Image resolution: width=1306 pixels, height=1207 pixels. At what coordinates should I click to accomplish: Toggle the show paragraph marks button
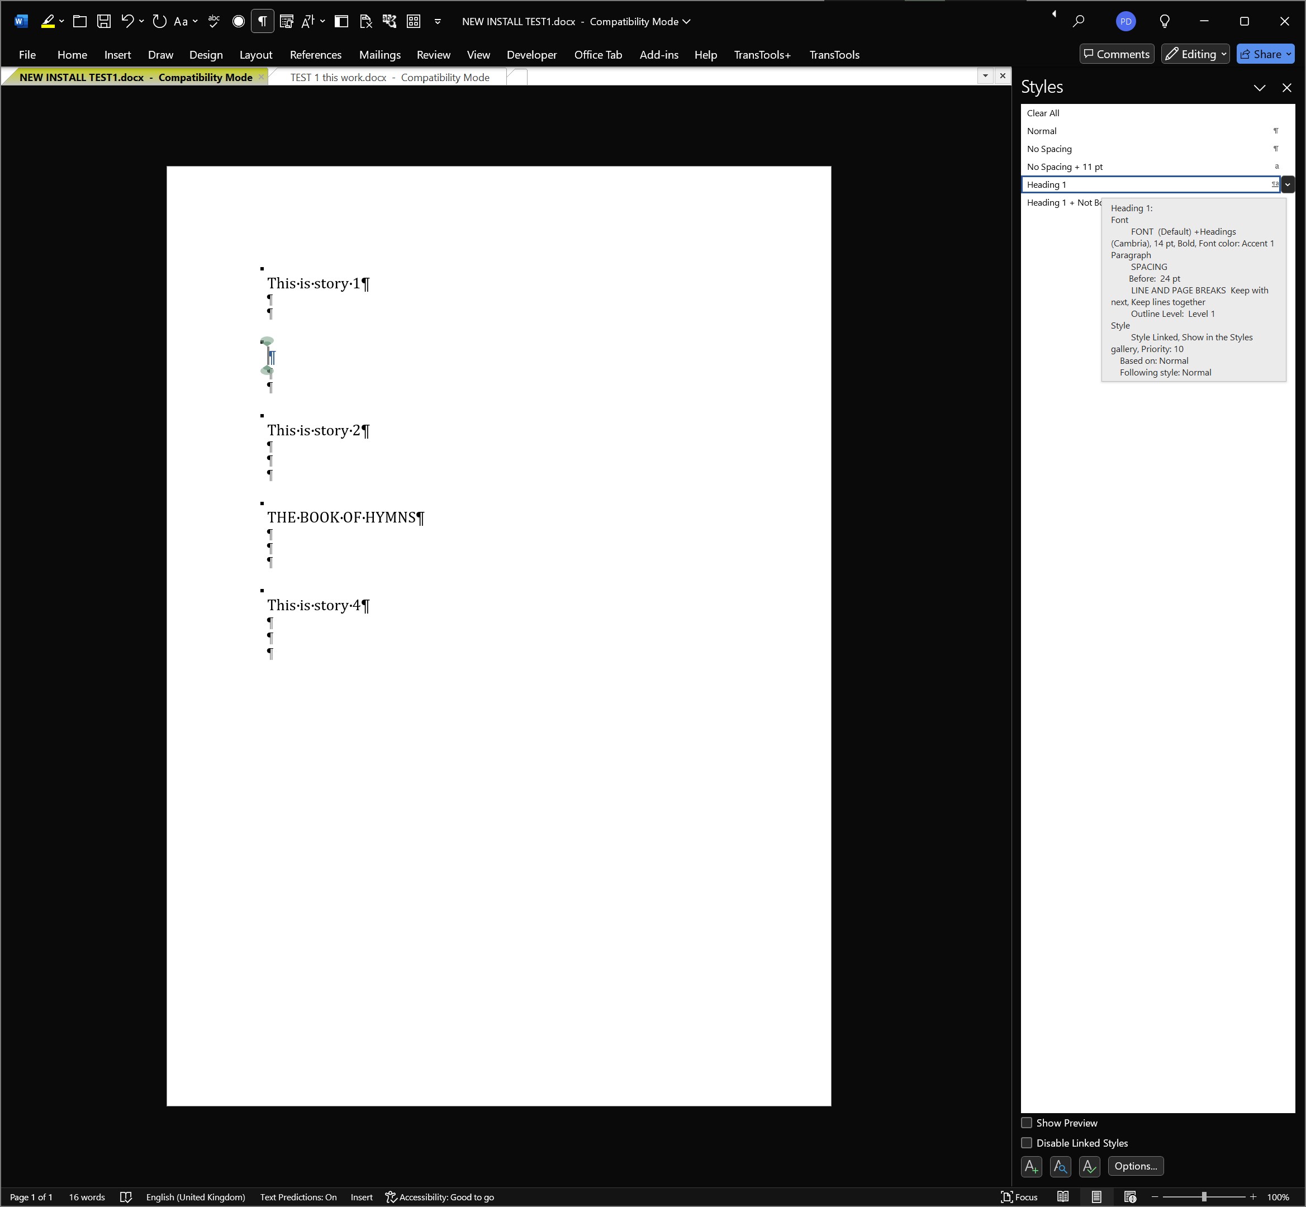tap(262, 22)
